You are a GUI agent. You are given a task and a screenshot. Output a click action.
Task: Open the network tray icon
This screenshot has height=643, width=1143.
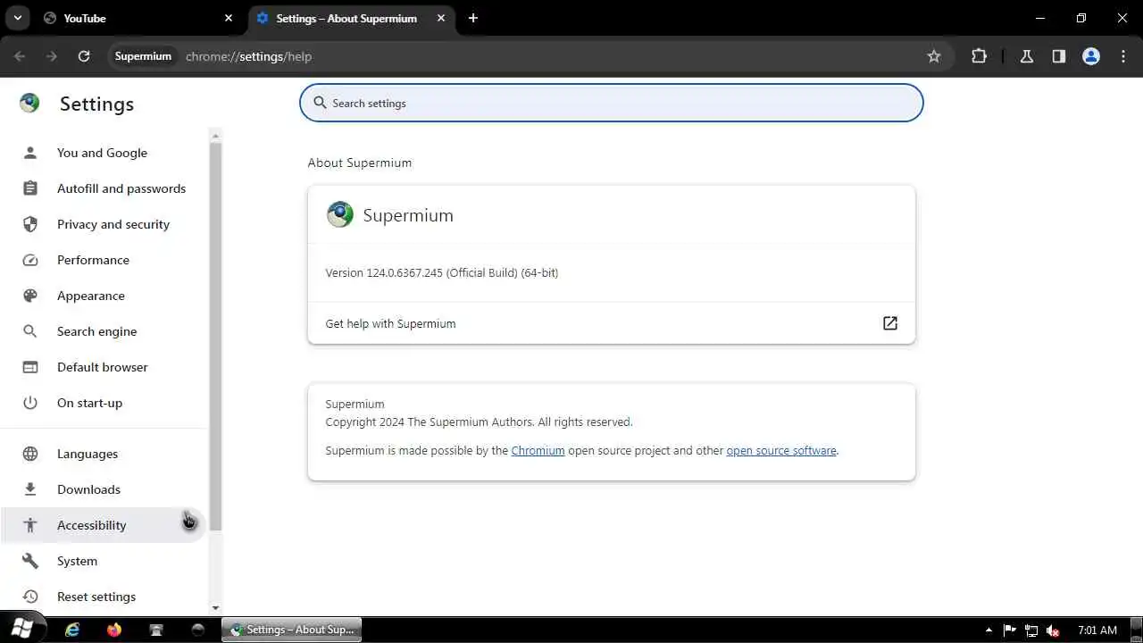click(x=1031, y=630)
